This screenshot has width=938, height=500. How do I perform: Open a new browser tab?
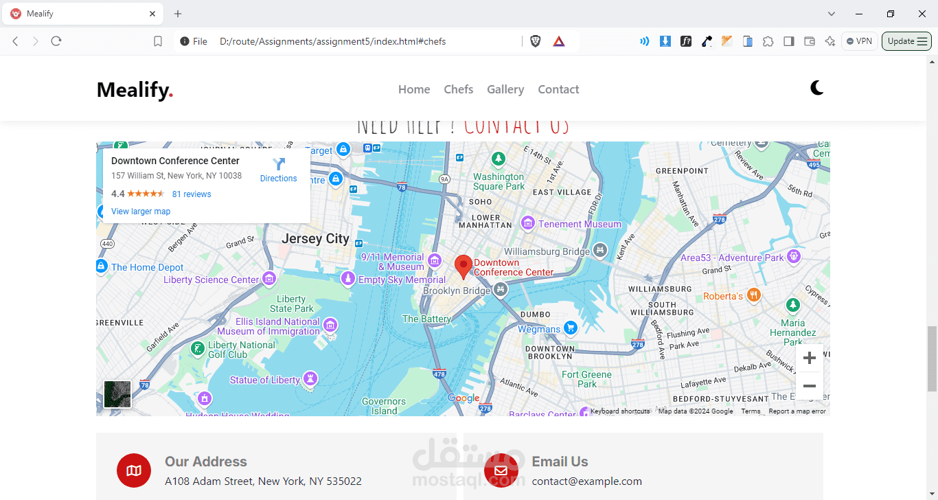coord(178,14)
